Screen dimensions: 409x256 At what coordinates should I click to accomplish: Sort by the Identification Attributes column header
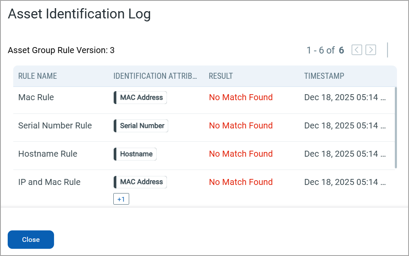click(155, 76)
